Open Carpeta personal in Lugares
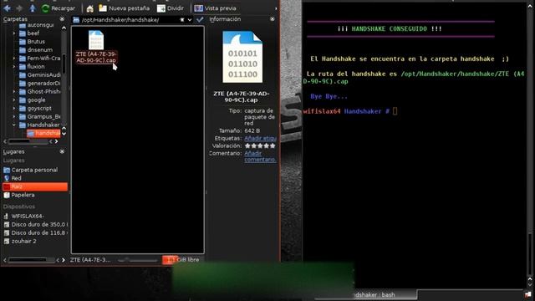 (x=31, y=170)
